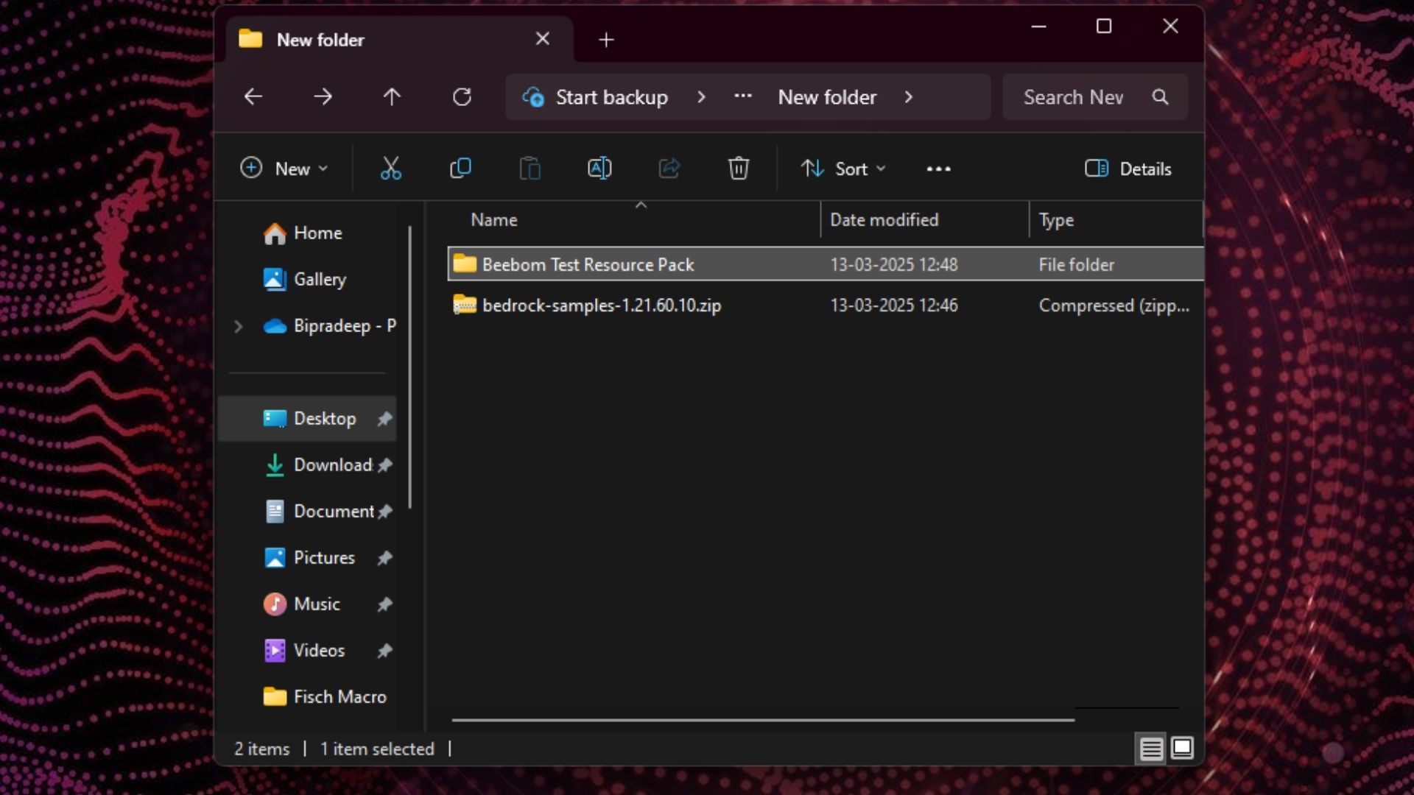1414x795 pixels.
Task: Click the 1 item selected status text
Action: [377, 749]
